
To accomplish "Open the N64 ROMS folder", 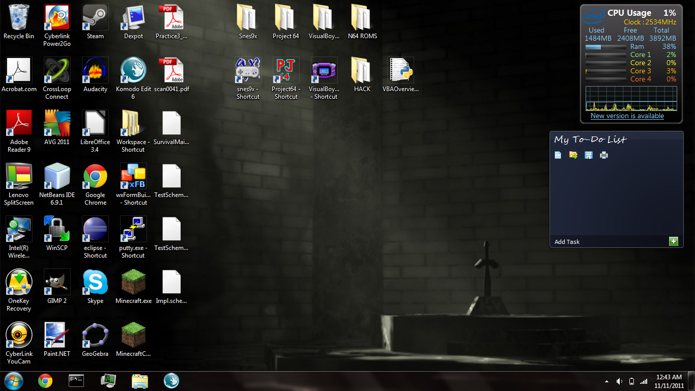I will coord(362,16).
